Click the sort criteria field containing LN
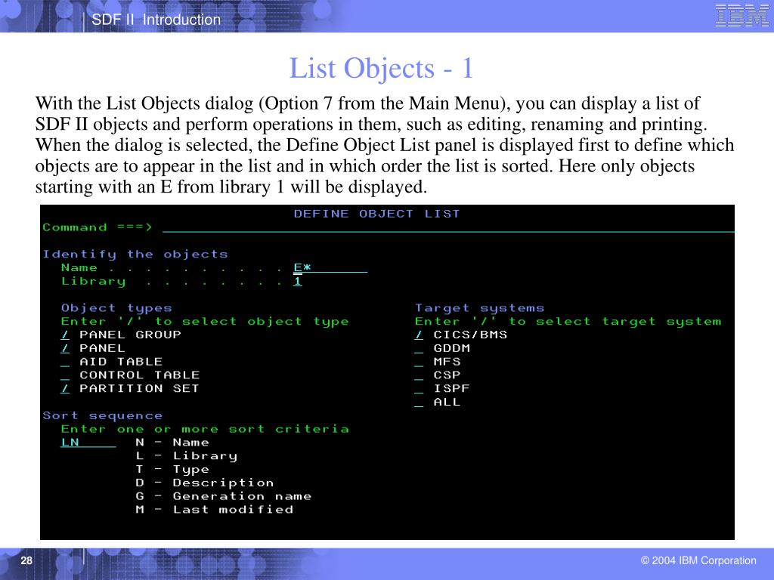This screenshot has width=774, height=580. 88,443
